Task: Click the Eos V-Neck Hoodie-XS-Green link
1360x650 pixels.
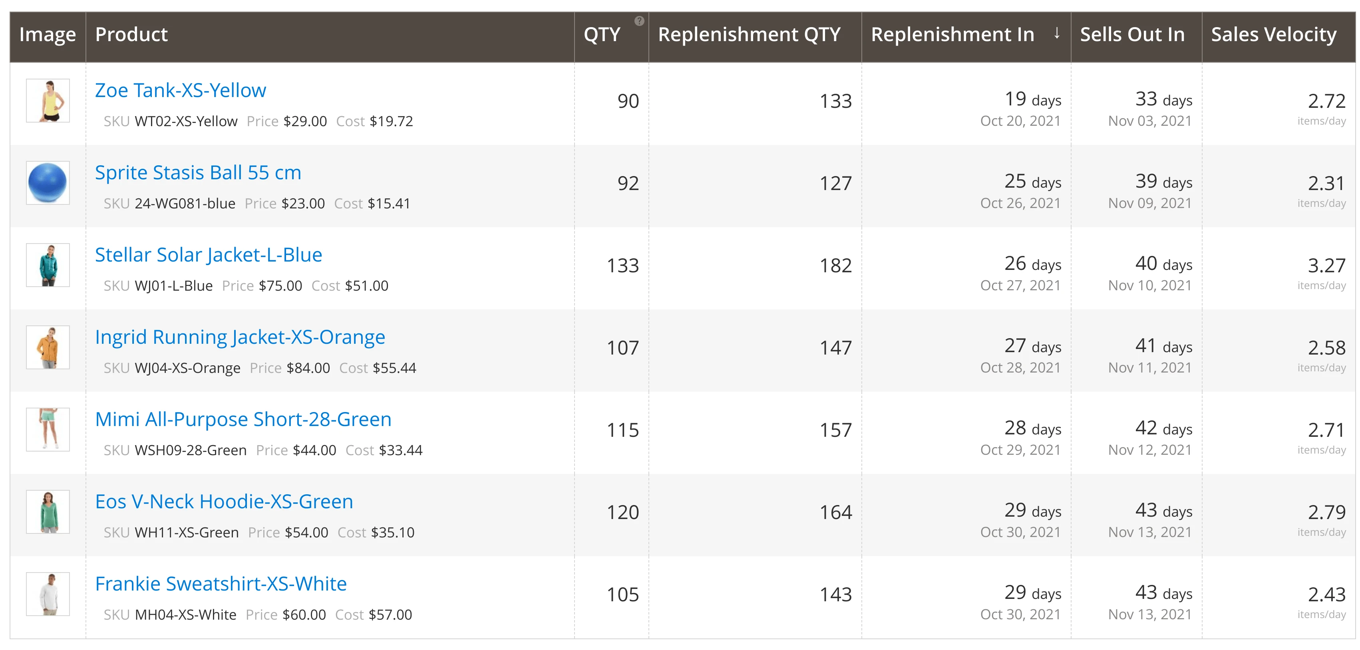Action: [224, 502]
